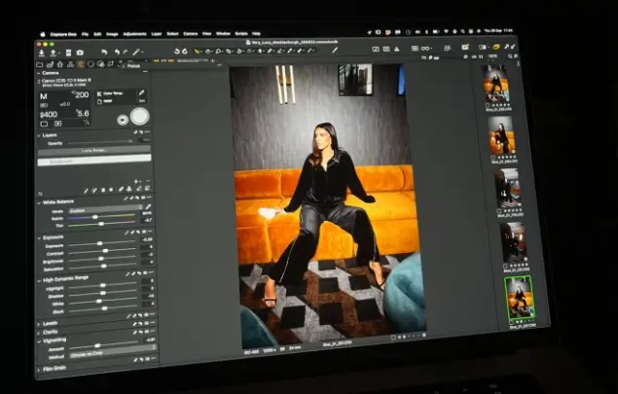Click the shutter speed 1/200 value
618x394 pixels.
pyautogui.click(x=81, y=94)
